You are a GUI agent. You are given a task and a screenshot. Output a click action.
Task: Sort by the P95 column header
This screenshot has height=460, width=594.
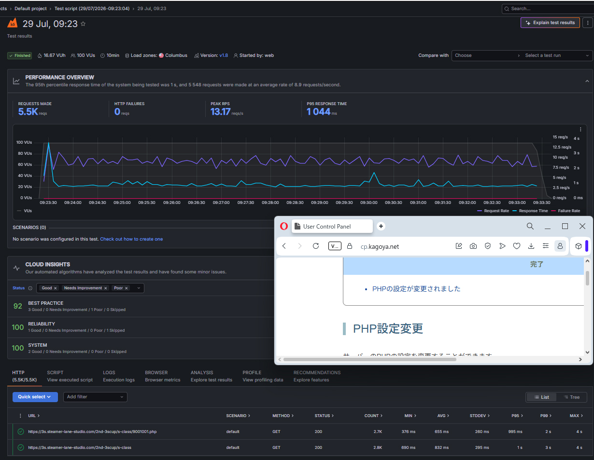click(x=518, y=416)
